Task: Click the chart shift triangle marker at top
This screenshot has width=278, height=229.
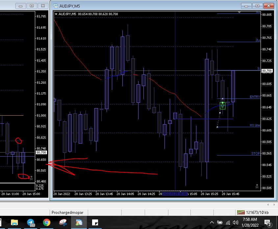Action: click(240, 12)
